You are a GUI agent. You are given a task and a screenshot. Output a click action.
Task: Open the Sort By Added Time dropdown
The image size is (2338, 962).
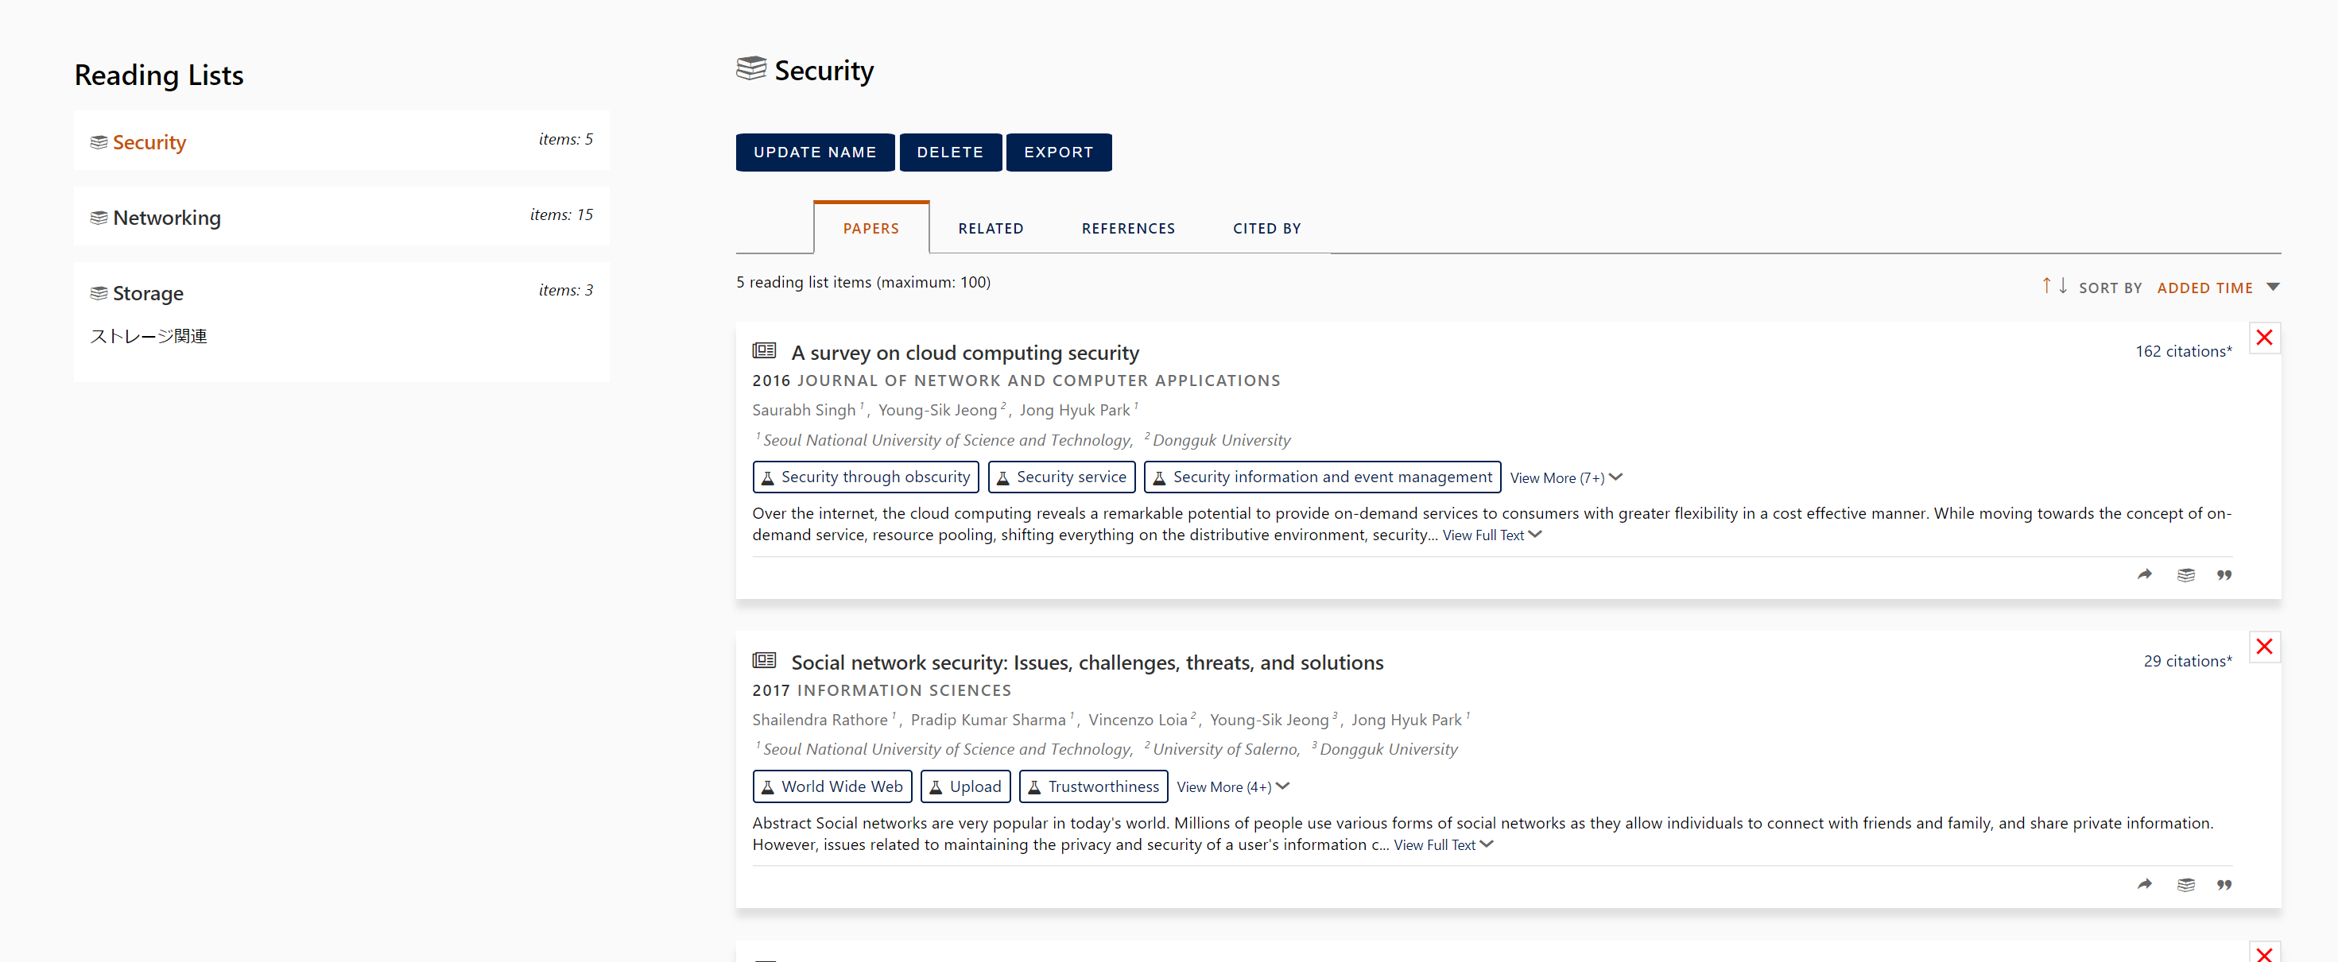click(x=2217, y=288)
